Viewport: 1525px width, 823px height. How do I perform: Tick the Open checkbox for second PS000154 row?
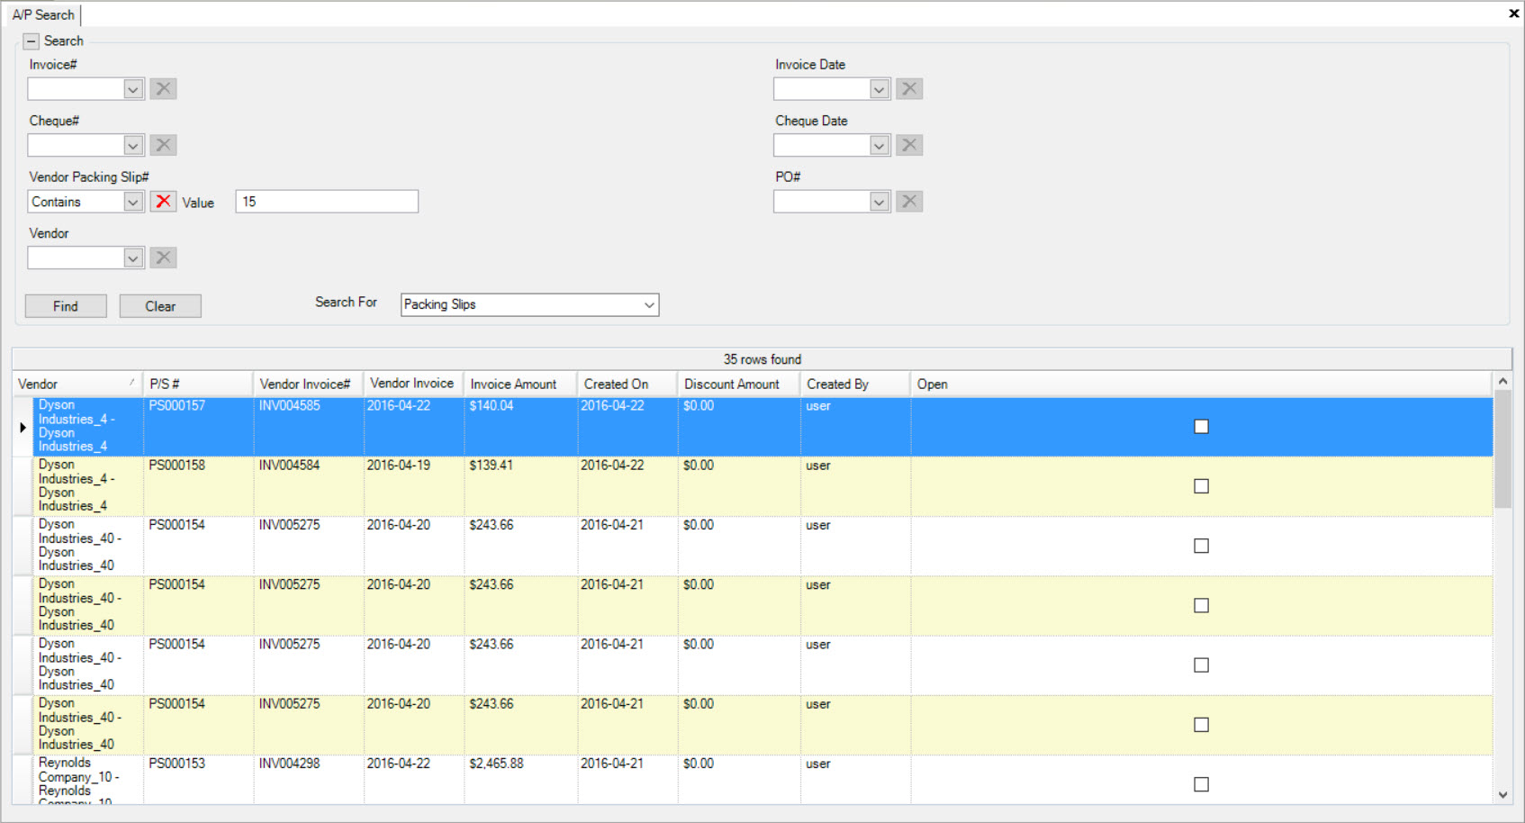point(1201,605)
